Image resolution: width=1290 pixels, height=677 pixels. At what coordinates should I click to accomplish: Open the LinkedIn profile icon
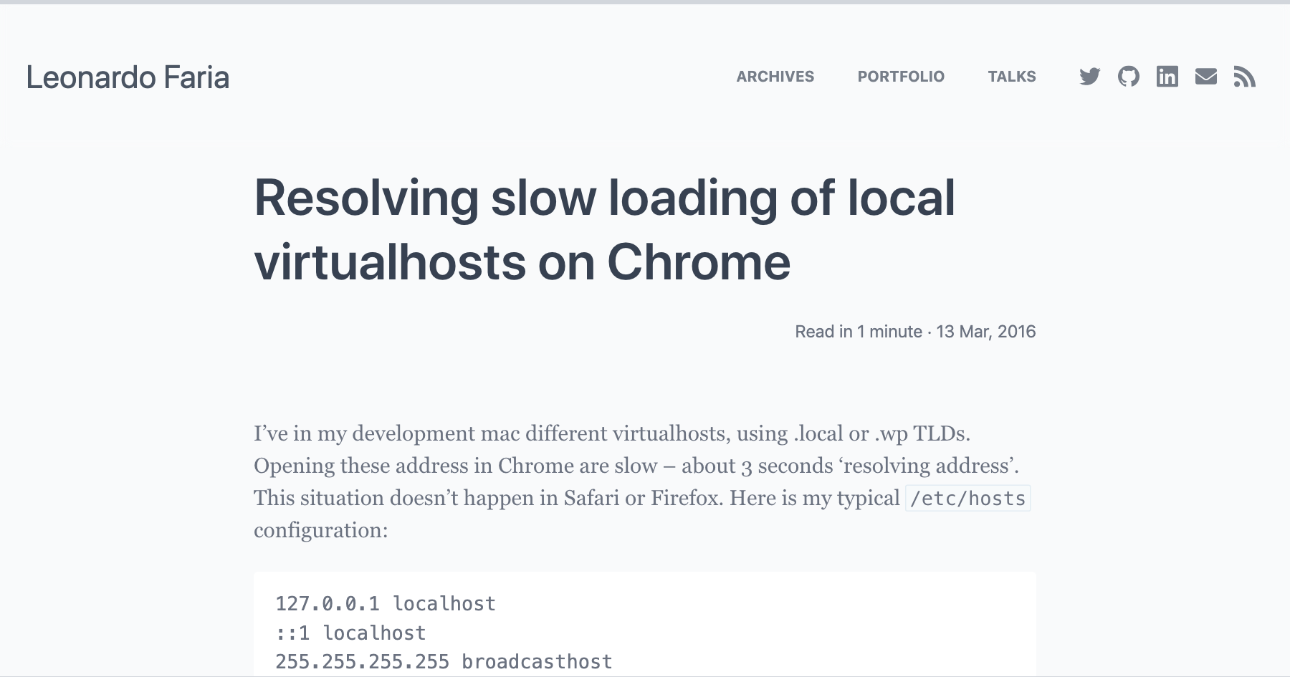click(x=1167, y=77)
